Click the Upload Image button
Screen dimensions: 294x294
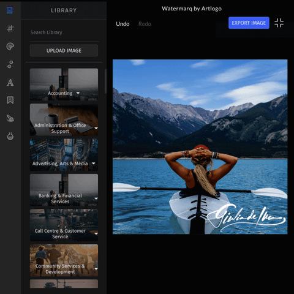(x=64, y=50)
